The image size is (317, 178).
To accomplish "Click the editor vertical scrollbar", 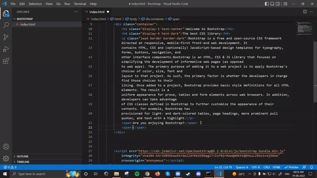I will pos(315,72).
